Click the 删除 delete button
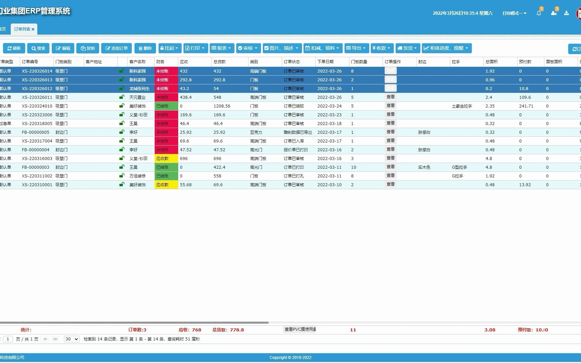The image size is (581, 363). [x=145, y=48]
